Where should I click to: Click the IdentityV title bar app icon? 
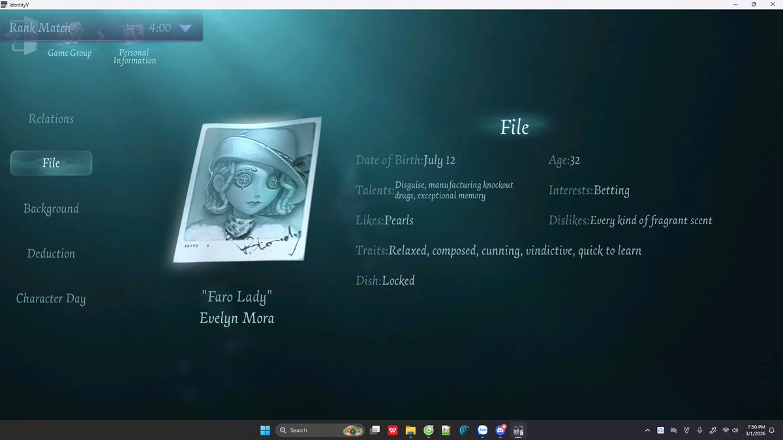click(x=5, y=5)
